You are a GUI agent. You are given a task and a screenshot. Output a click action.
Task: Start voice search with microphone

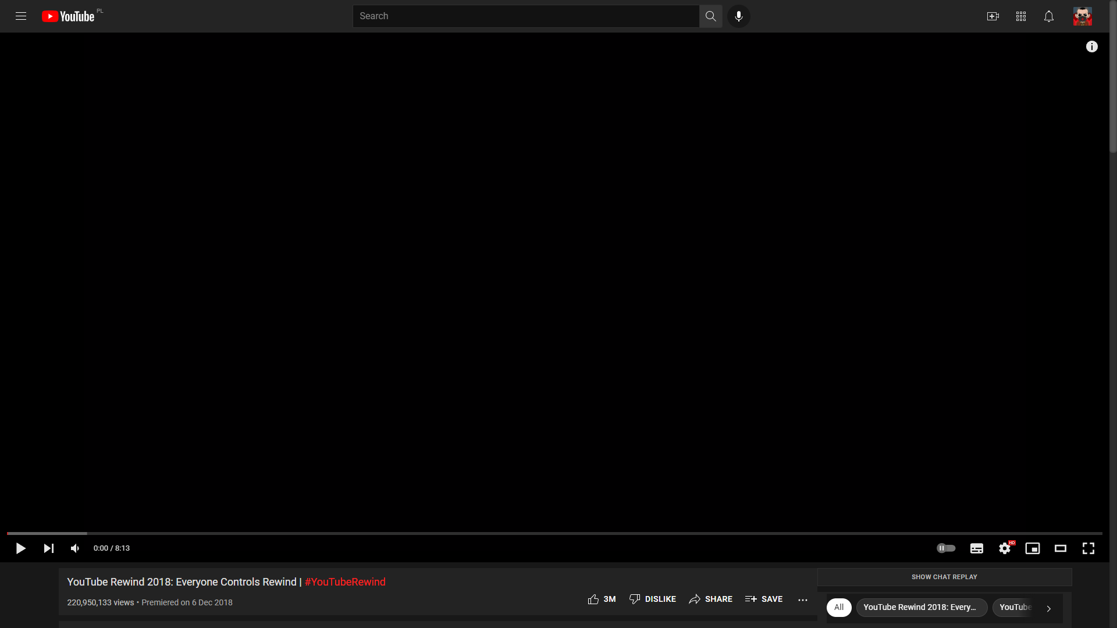[x=739, y=16]
